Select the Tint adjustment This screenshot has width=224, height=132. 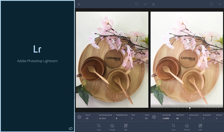coord(134,117)
